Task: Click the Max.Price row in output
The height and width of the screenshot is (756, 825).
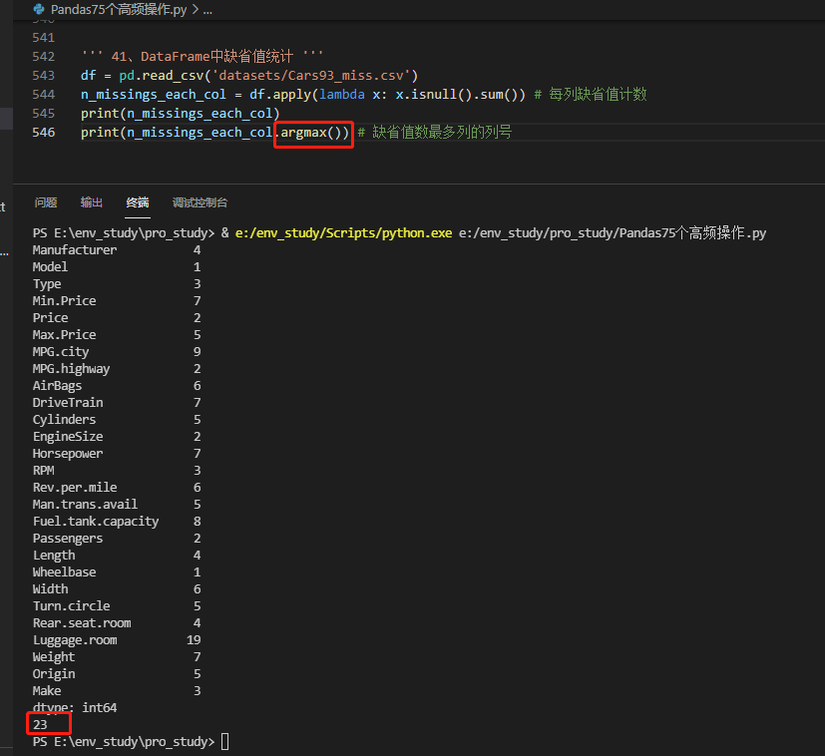Action: [117, 335]
